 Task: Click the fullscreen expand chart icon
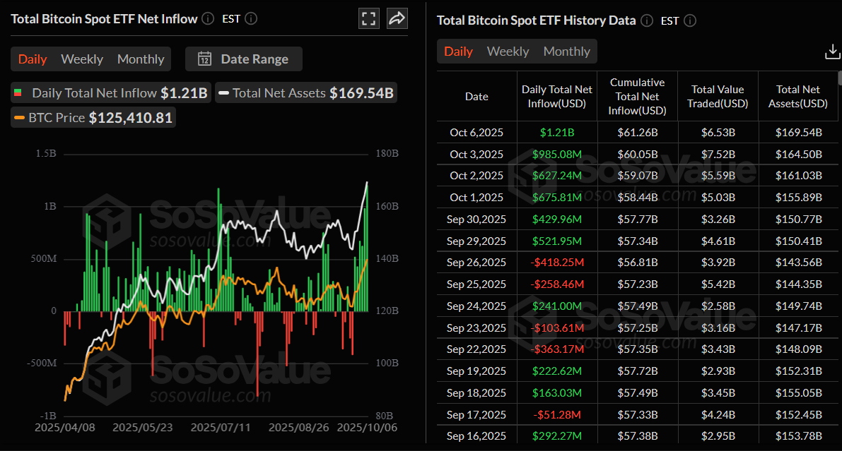point(368,19)
